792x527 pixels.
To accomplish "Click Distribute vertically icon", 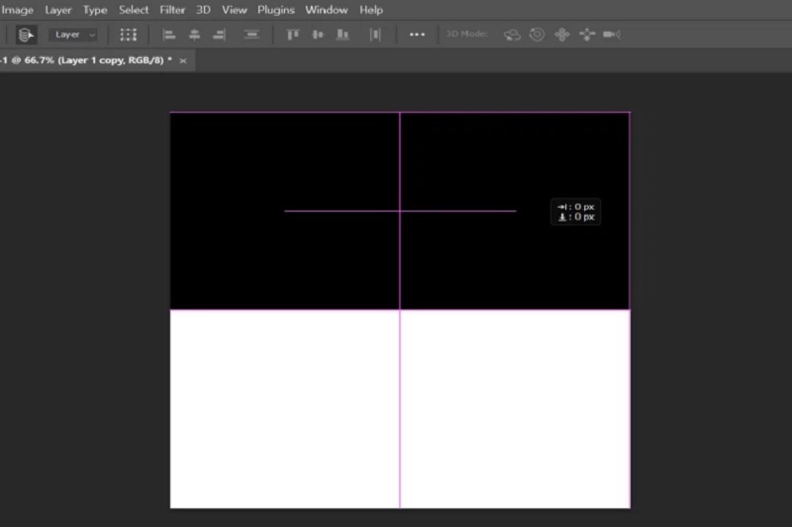I will 251,35.
